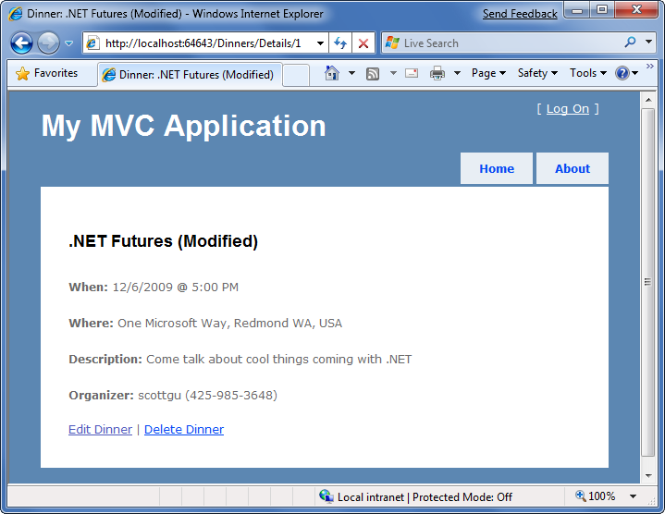Click the Print printer icon

(x=437, y=74)
